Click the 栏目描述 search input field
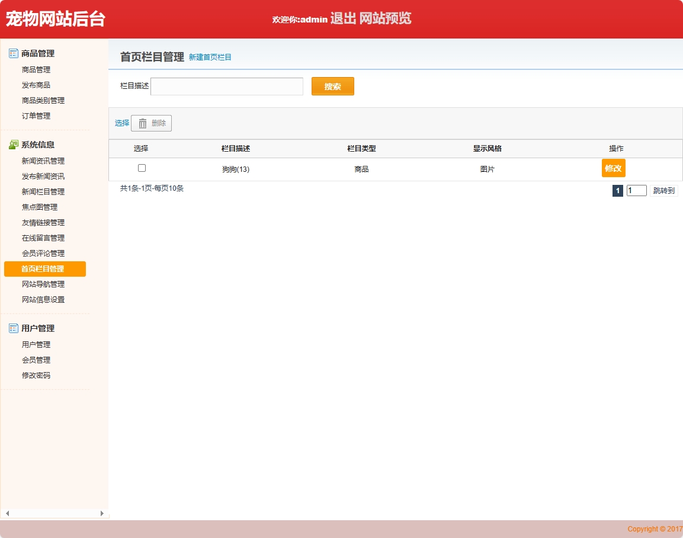683x538 pixels. point(226,86)
